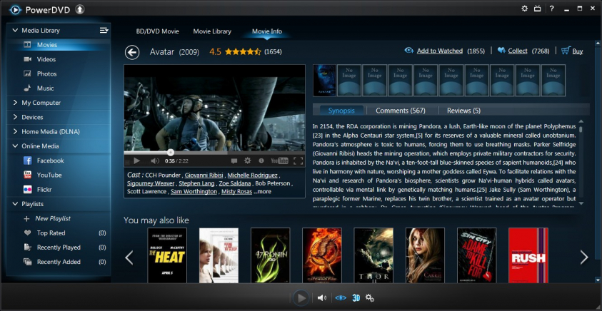602x311 pixels.
Task: Toggle the 3D mode button
Action: [x=356, y=297]
